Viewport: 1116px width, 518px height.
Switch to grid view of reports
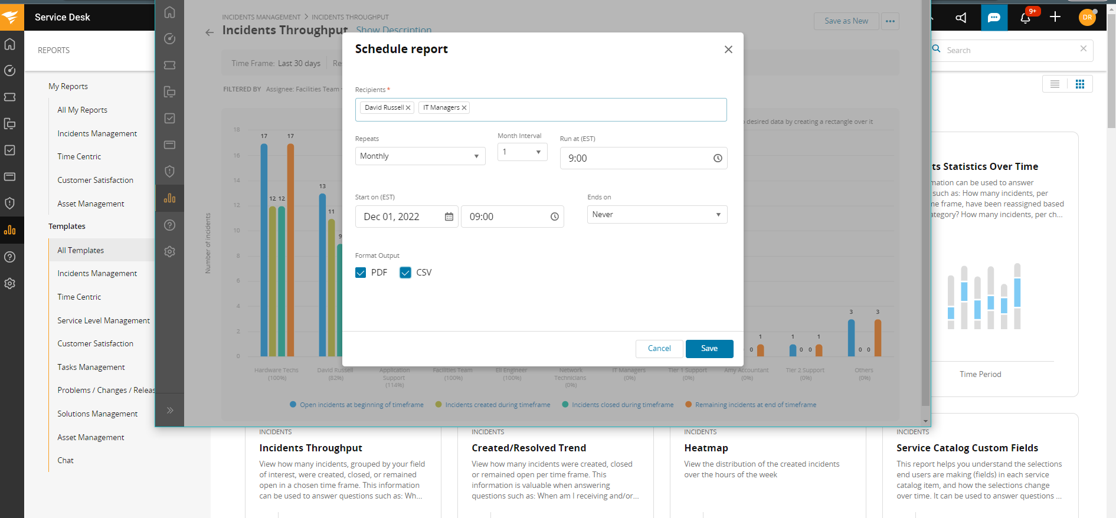tap(1080, 84)
